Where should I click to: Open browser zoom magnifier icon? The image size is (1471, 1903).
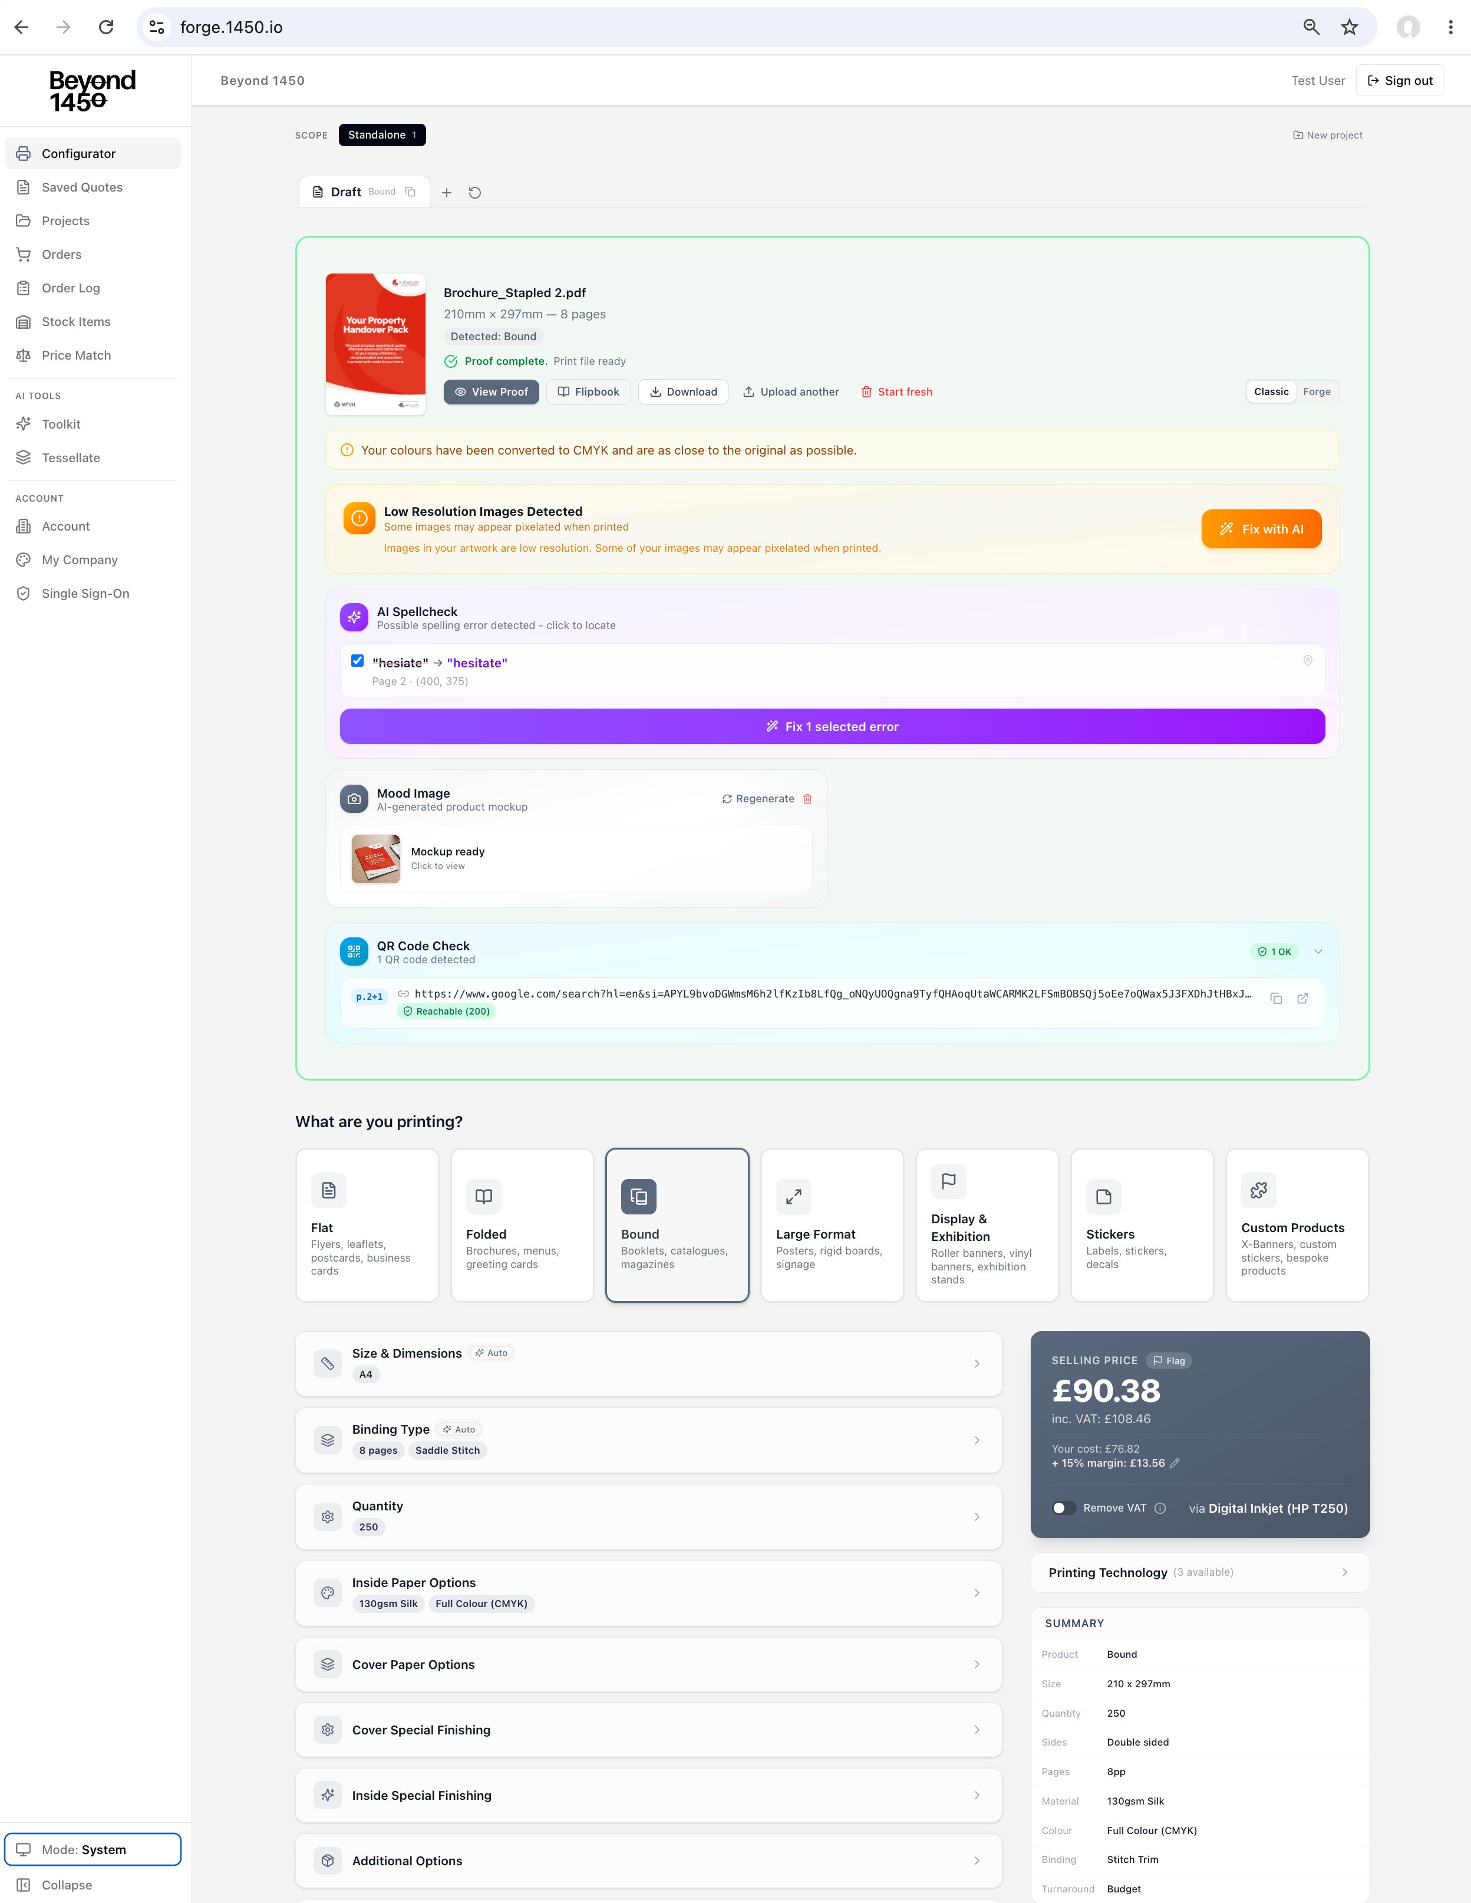(1311, 27)
